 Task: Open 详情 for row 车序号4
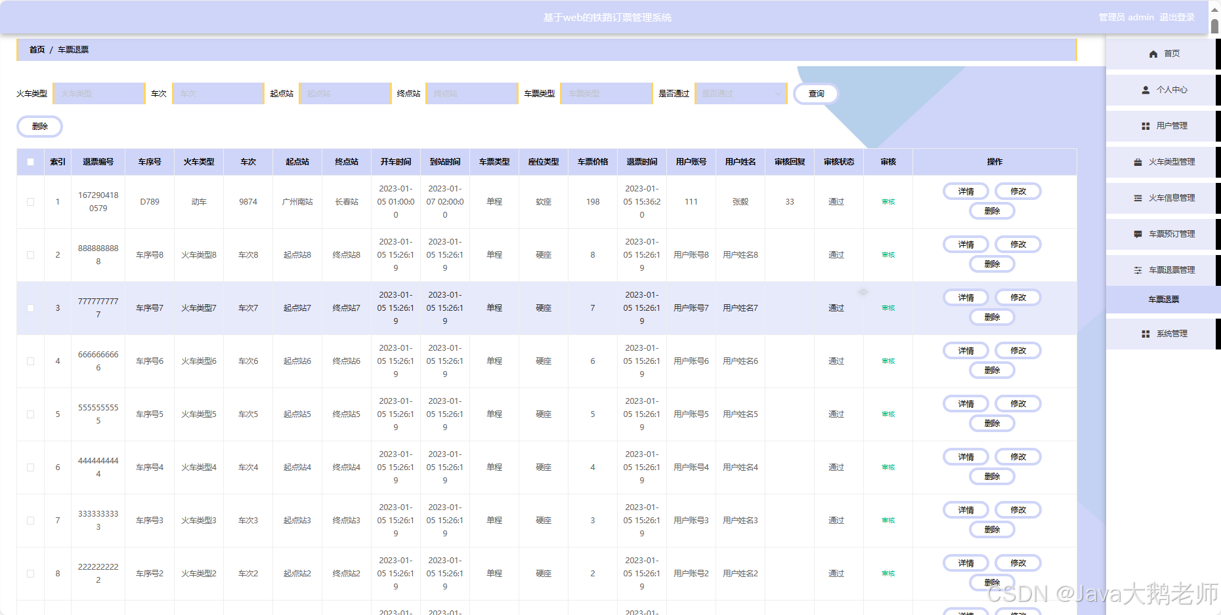966,457
